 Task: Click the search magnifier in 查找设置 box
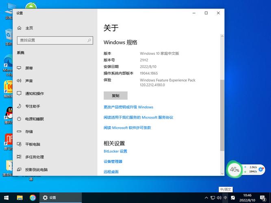pos(89,40)
